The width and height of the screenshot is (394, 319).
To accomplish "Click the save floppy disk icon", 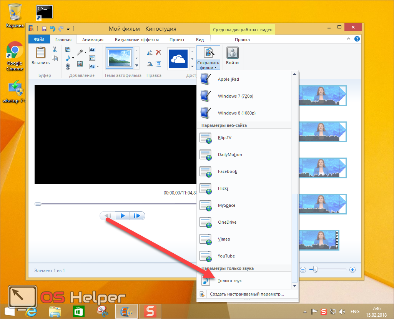I will tap(44, 29).
